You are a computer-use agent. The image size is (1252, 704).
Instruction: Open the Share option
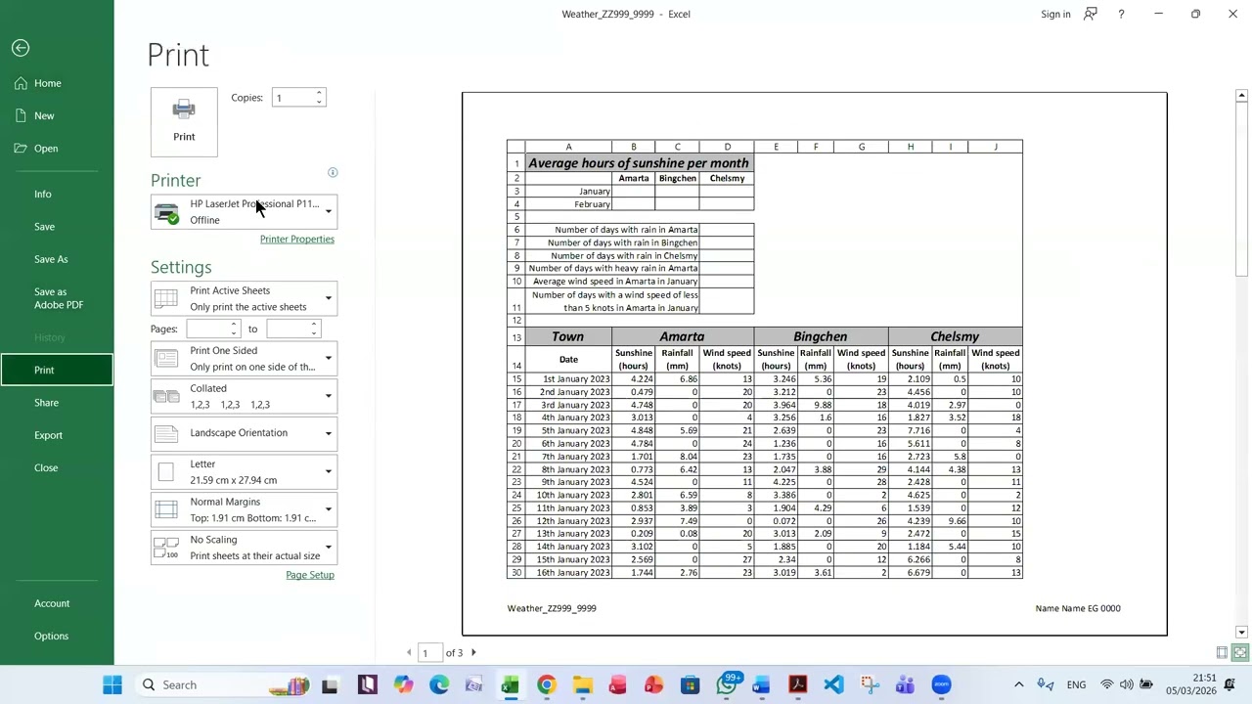57,403
